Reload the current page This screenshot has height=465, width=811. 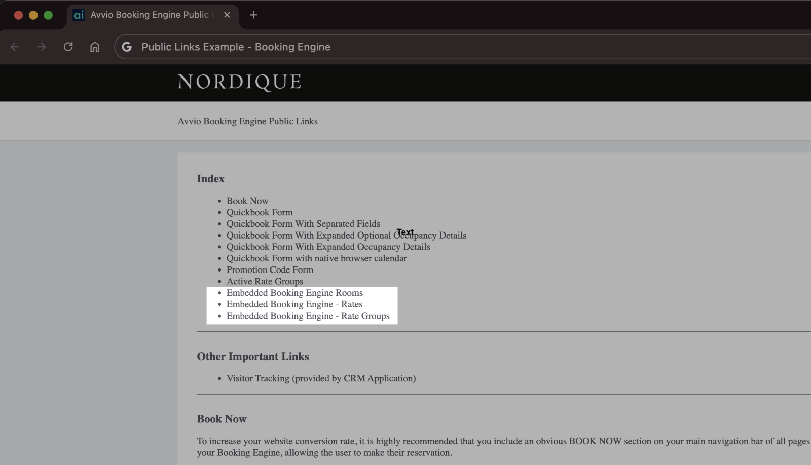68,47
